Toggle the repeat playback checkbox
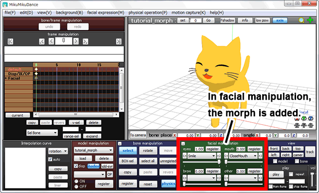Image resolution: width=319 pixels, height=193 pixels. [x=291, y=174]
